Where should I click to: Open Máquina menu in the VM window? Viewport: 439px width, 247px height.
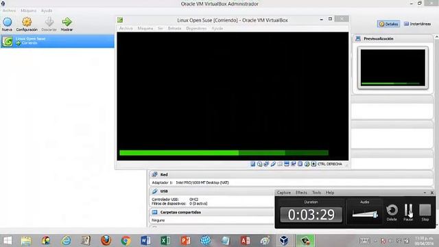pos(145,28)
